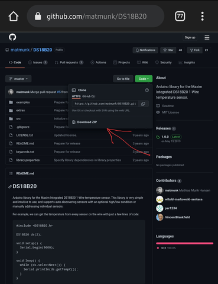Fork the repository with Fork button
This screenshot has height=284, width=218.
[195, 50]
